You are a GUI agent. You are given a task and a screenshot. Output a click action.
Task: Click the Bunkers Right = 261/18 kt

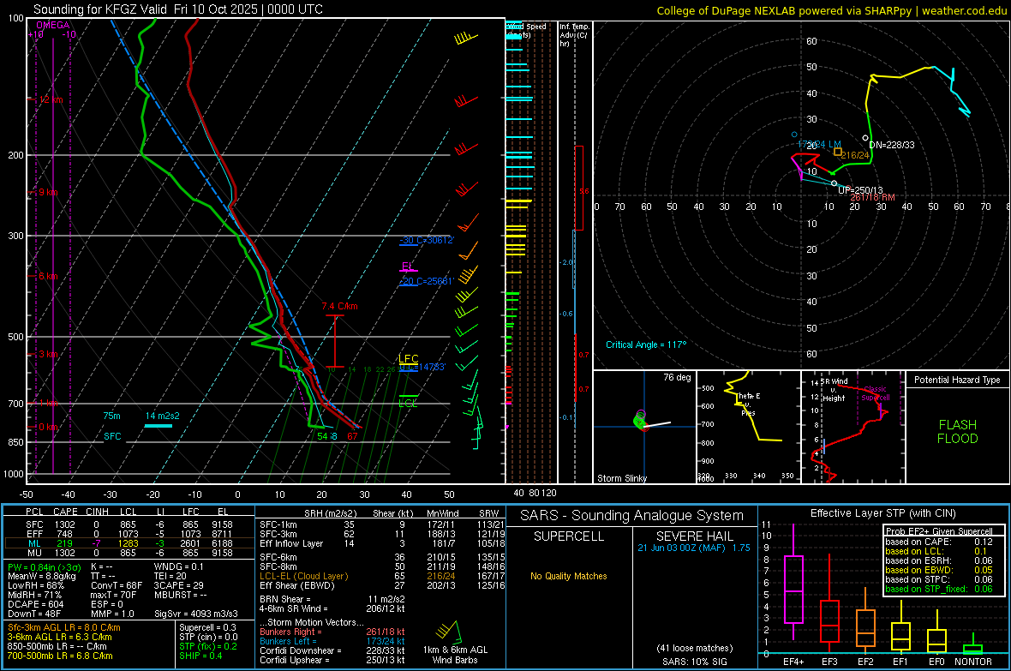coord(332,632)
